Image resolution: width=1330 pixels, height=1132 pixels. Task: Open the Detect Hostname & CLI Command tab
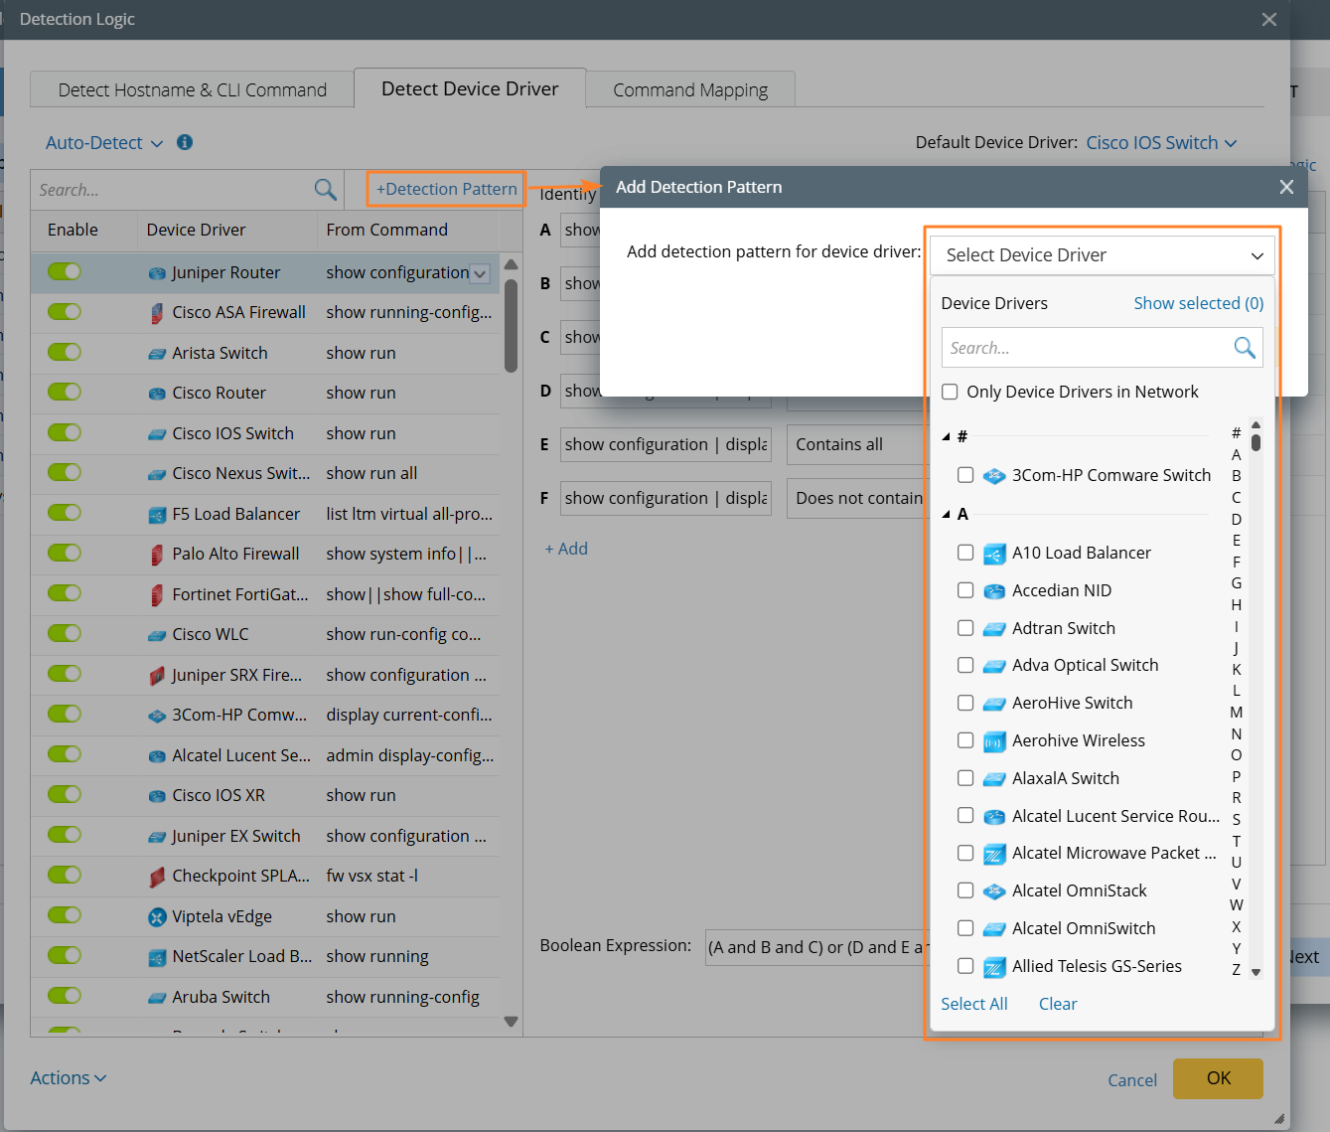click(x=192, y=90)
